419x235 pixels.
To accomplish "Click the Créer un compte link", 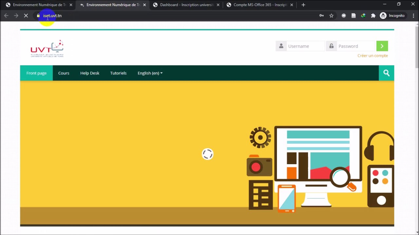I will 373,55.
